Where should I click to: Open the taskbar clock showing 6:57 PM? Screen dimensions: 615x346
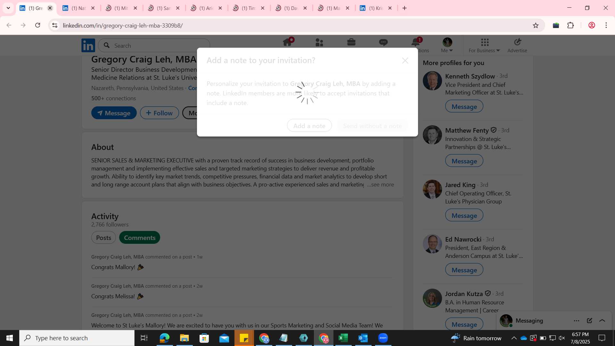[x=580, y=338]
